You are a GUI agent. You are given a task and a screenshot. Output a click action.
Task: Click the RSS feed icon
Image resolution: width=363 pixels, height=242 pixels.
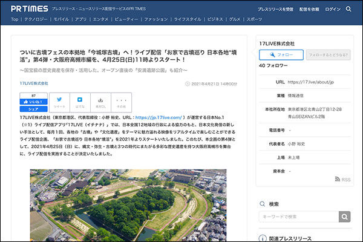click(338, 179)
